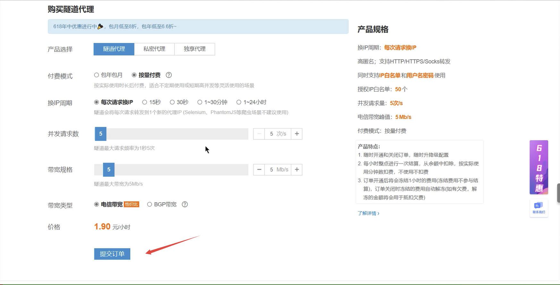Screen dimensions: 560x285
Task: Focus the Mb/s bandwidth input
Action: [x=278, y=170]
